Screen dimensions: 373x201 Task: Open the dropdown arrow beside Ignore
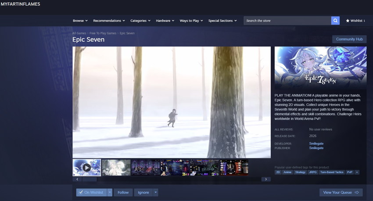click(156, 192)
